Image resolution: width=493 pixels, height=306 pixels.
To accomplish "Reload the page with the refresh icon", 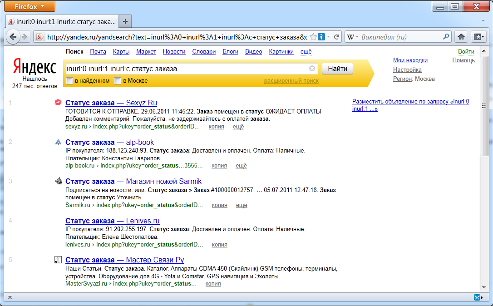I will click(336, 37).
